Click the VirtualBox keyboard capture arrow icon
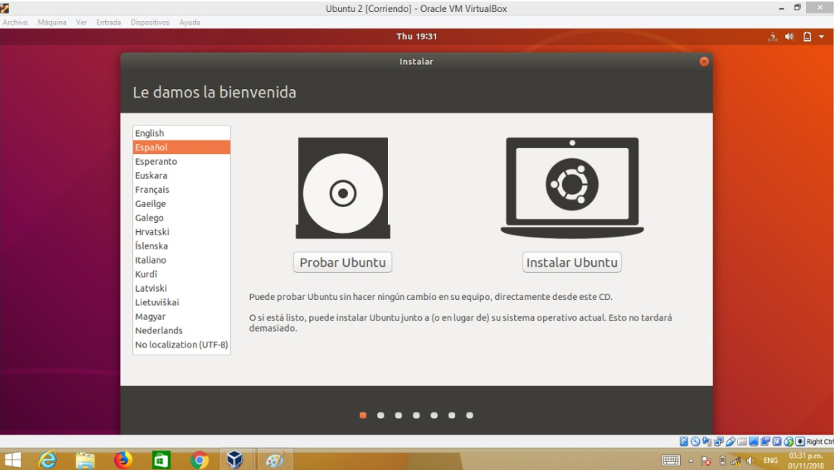 800,441
